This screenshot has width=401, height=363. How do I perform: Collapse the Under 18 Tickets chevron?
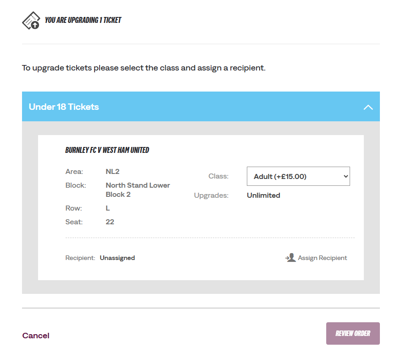(x=368, y=107)
